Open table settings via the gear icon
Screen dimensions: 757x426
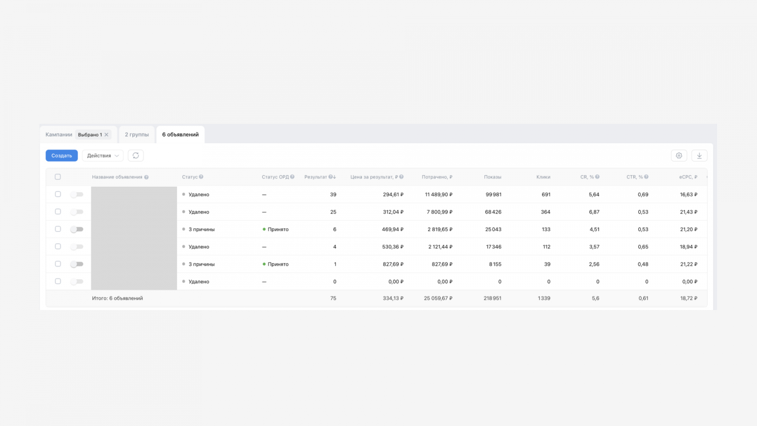click(679, 156)
